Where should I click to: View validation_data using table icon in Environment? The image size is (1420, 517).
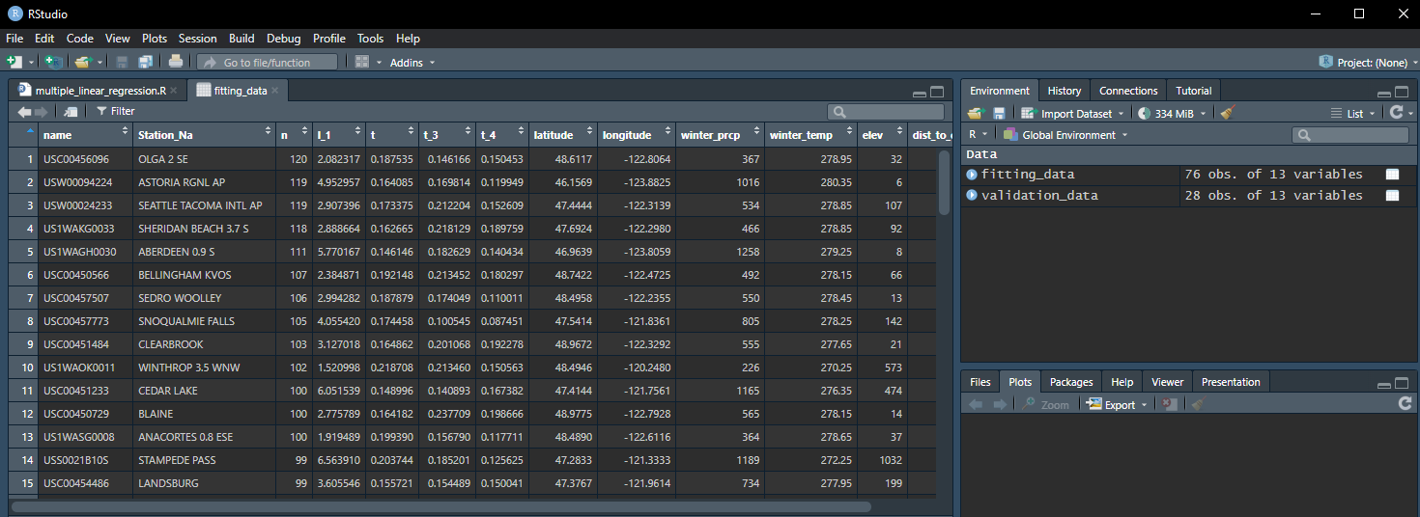[1392, 195]
